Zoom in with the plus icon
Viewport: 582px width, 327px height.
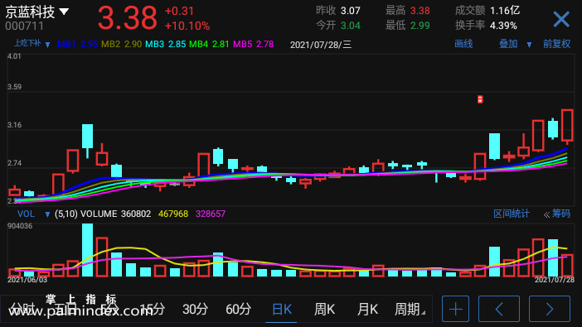(x=455, y=309)
